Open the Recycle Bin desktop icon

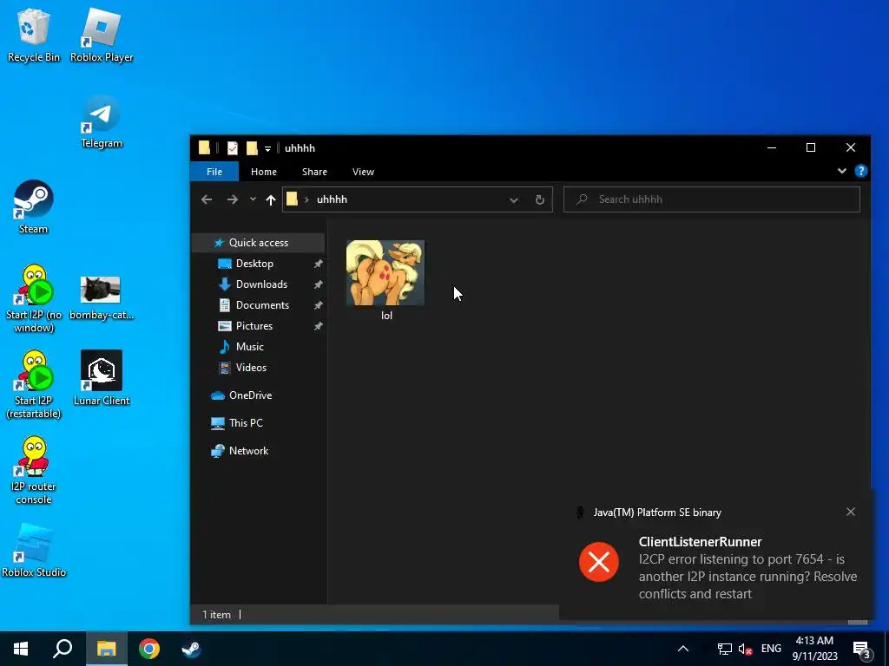pos(33,35)
